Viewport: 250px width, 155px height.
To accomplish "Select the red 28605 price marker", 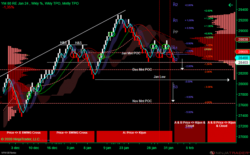I will pyautogui.click(x=243, y=52).
